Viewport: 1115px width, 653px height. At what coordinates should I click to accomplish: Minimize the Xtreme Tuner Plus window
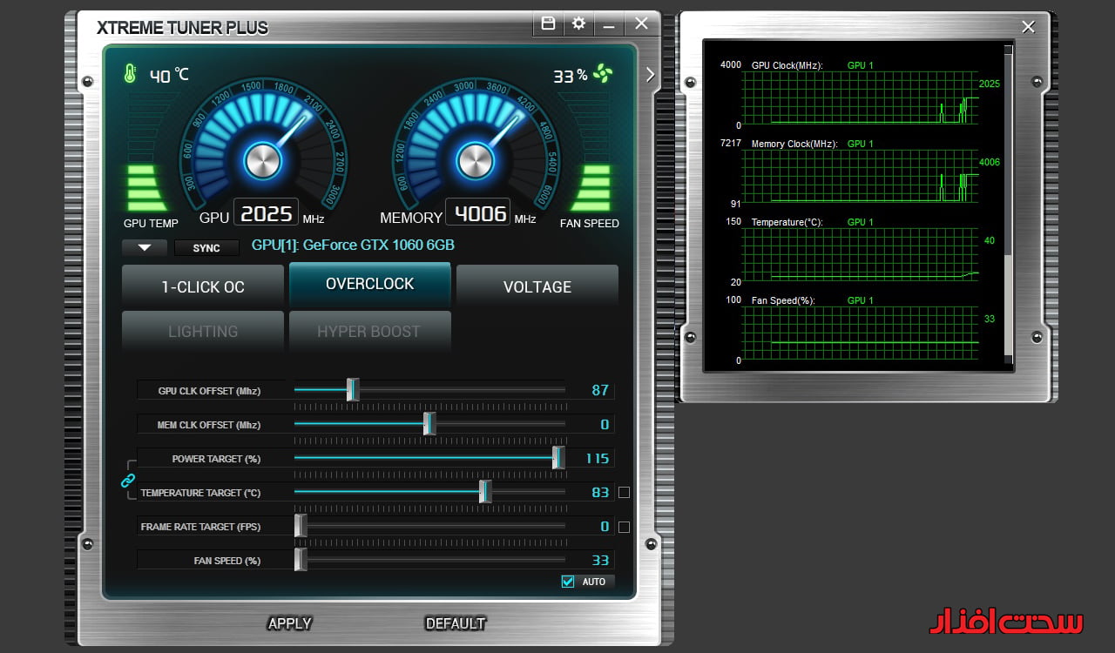[609, 24]
